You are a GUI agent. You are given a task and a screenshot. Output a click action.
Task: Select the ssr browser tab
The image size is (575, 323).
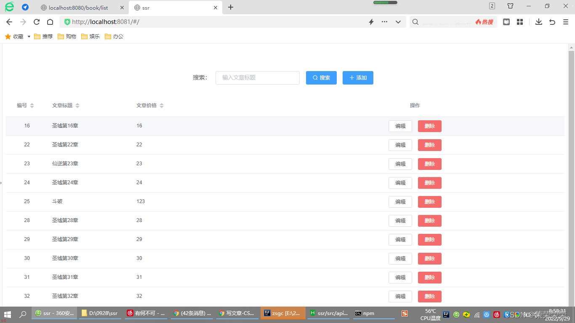pos(176,8)
